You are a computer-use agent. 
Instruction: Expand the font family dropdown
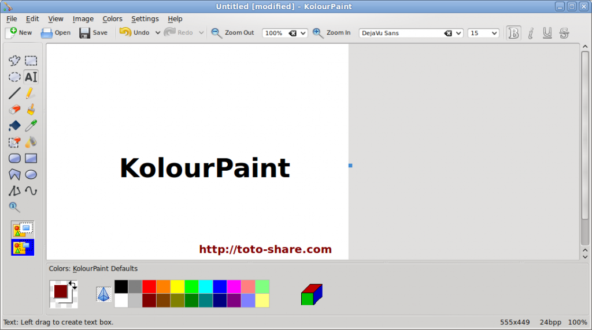458,33
